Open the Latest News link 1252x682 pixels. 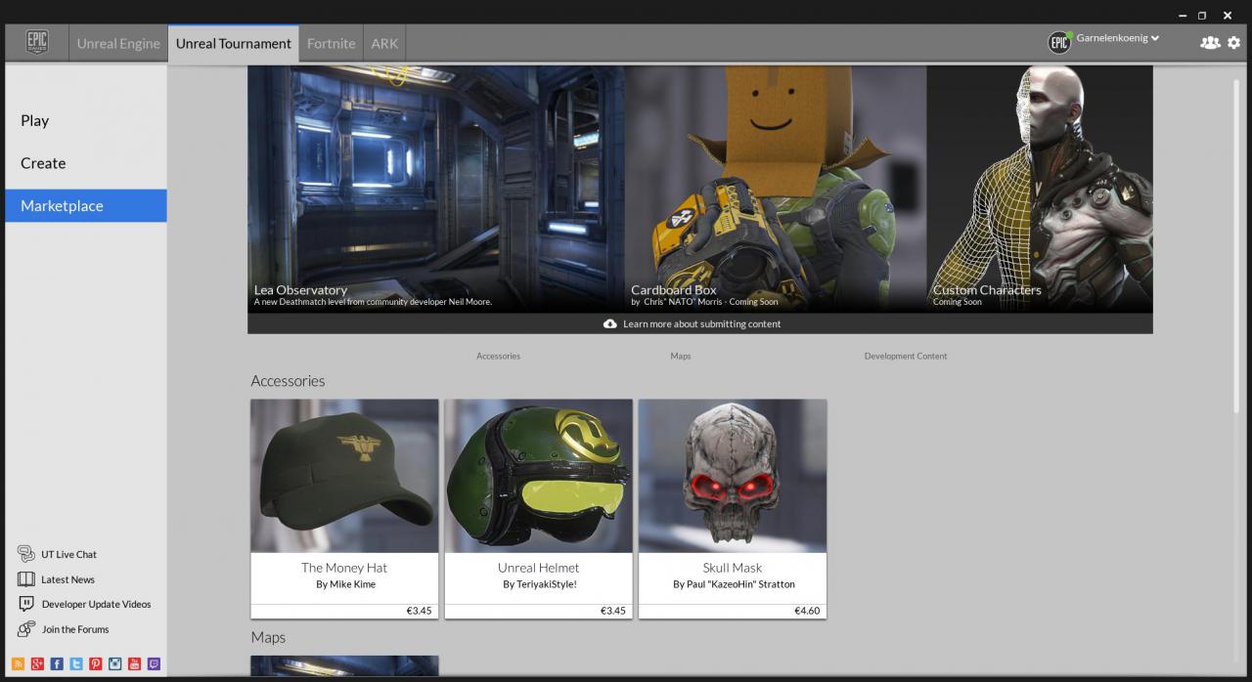(x=67, y=579)
